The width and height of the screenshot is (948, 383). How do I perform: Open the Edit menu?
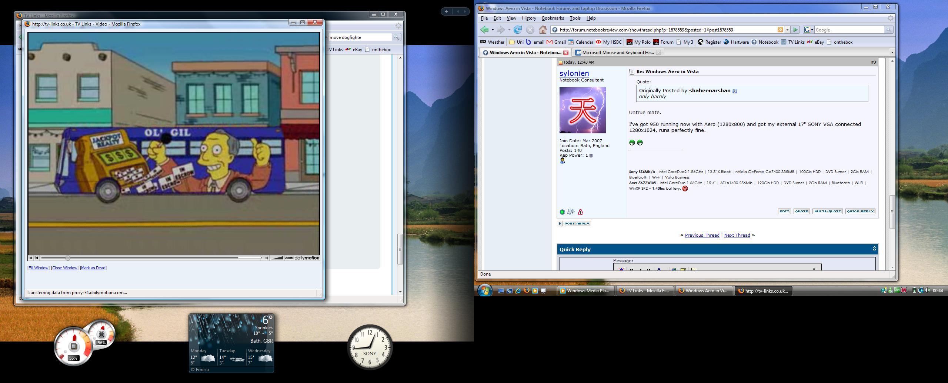click(x=497, y=18)
